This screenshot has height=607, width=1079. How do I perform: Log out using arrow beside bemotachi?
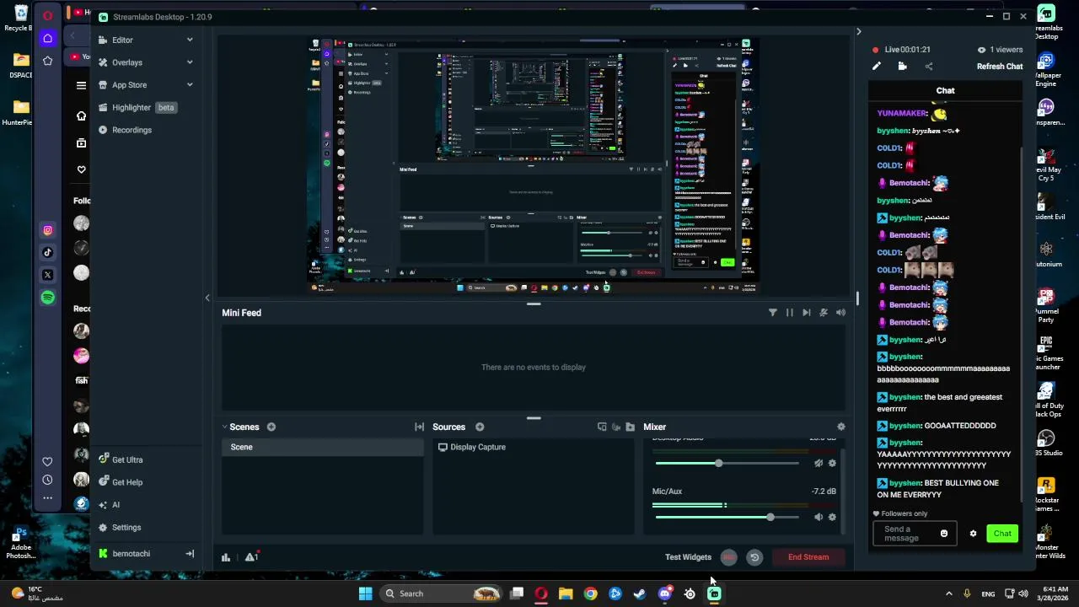click(190, 554)
